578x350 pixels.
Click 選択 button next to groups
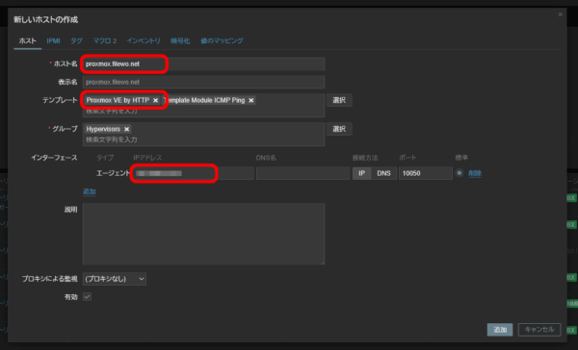[x=339, y=129]
